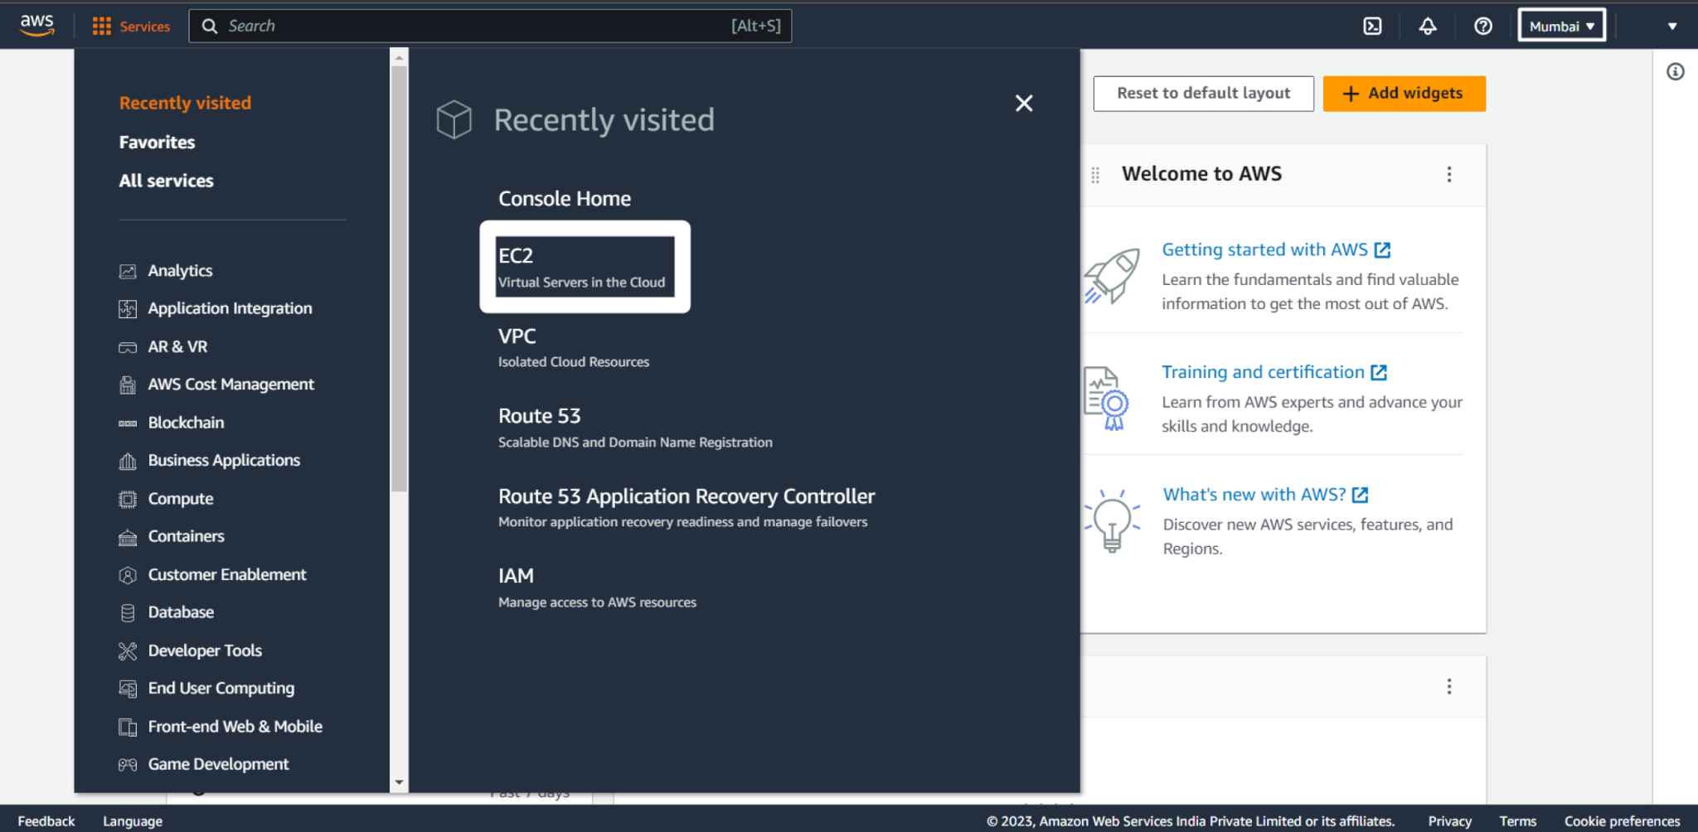
Task: Click the Front-end Web & Mobile icon
Action: click(x=128, y=727)
